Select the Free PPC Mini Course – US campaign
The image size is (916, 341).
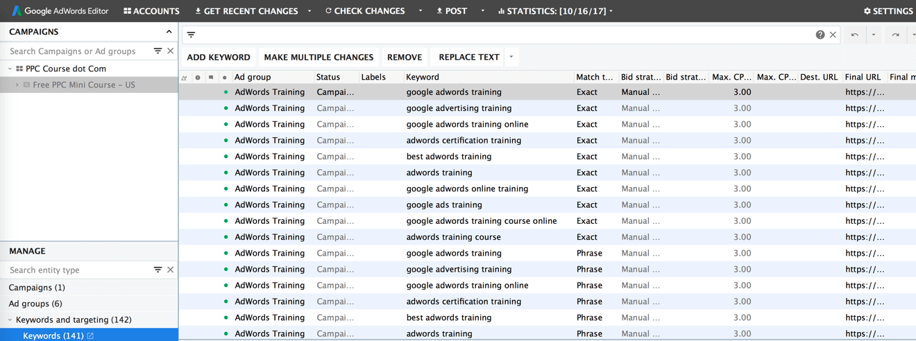84,85
